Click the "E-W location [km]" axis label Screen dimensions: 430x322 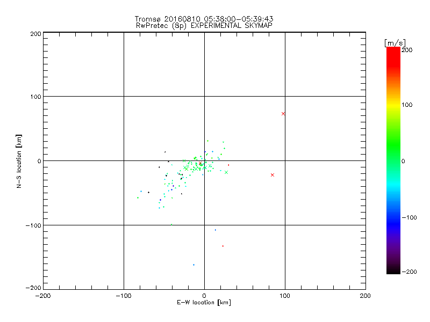(204, 303)
